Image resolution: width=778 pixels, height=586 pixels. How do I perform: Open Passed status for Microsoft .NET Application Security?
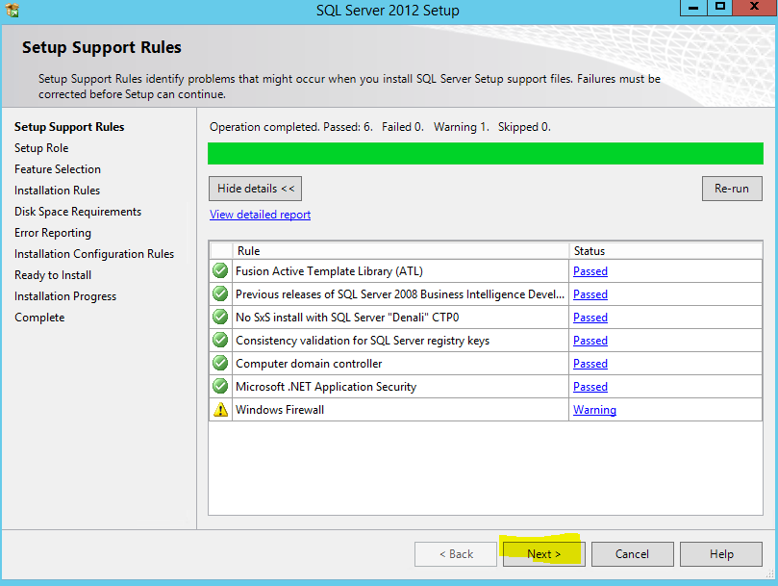(x=590, y=387)
